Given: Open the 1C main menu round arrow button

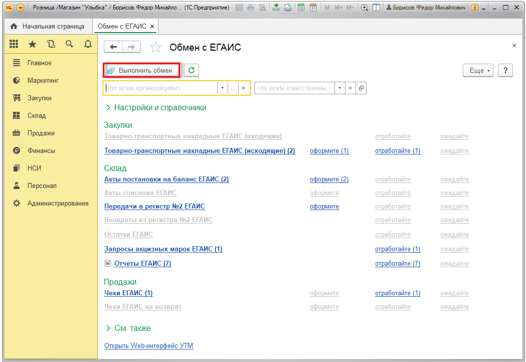Looking at the screenshot, I should point(21,8).
